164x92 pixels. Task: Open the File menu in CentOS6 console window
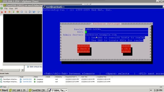6,8
